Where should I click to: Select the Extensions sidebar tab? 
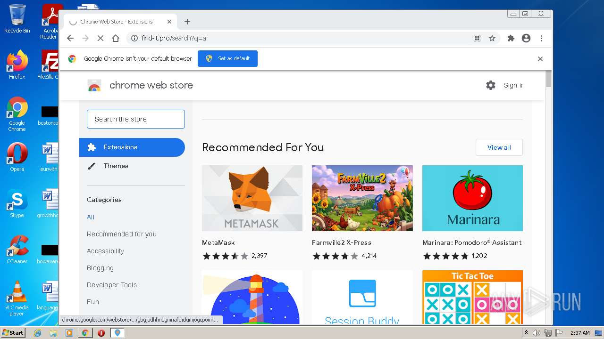pyautogui.click(x=132, y=147)
